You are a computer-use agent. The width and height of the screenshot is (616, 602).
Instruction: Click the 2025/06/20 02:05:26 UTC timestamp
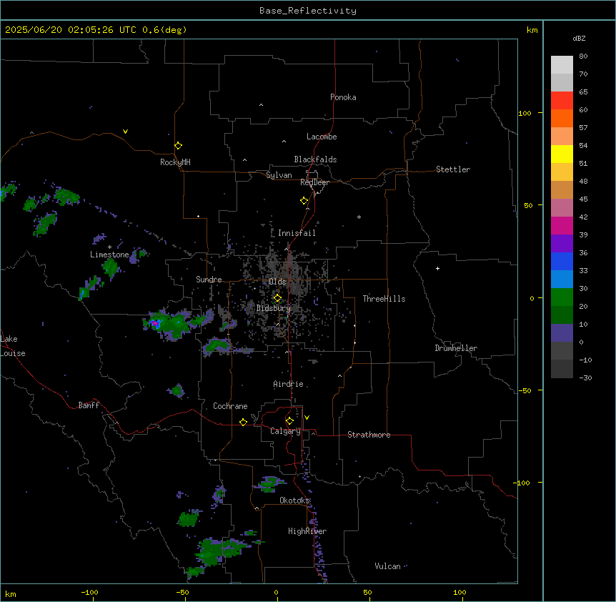tap(71, 30)
